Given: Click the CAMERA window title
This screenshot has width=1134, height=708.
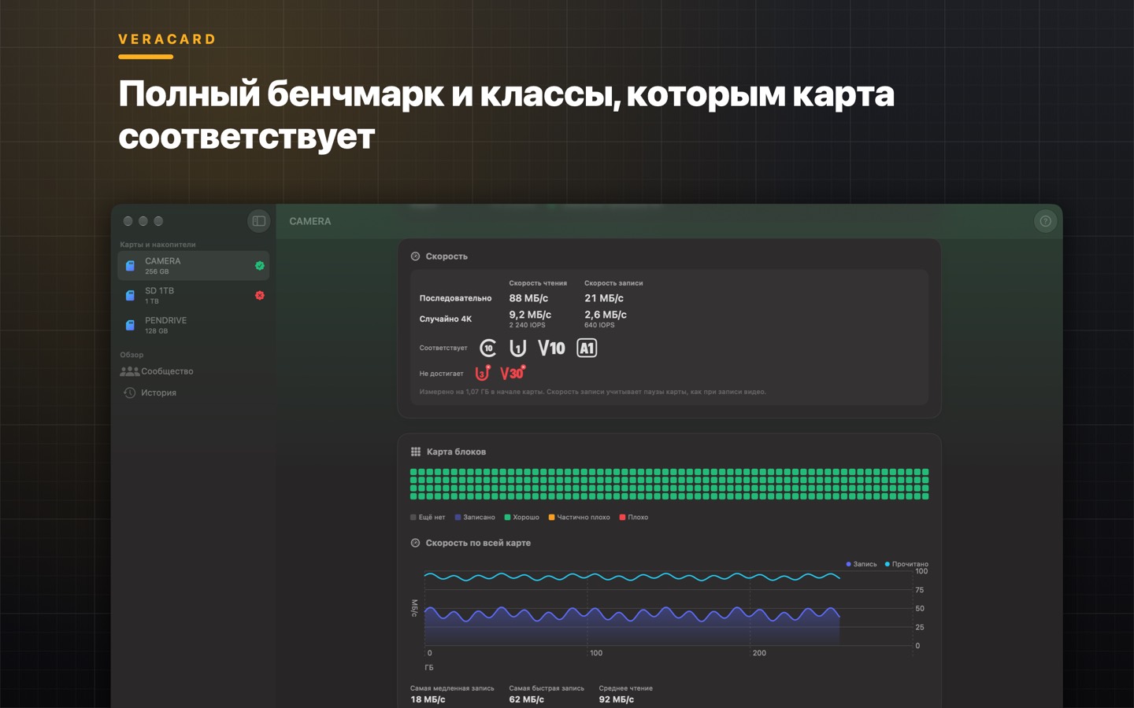Looking at the screenshot, I should tap(310, 222).
